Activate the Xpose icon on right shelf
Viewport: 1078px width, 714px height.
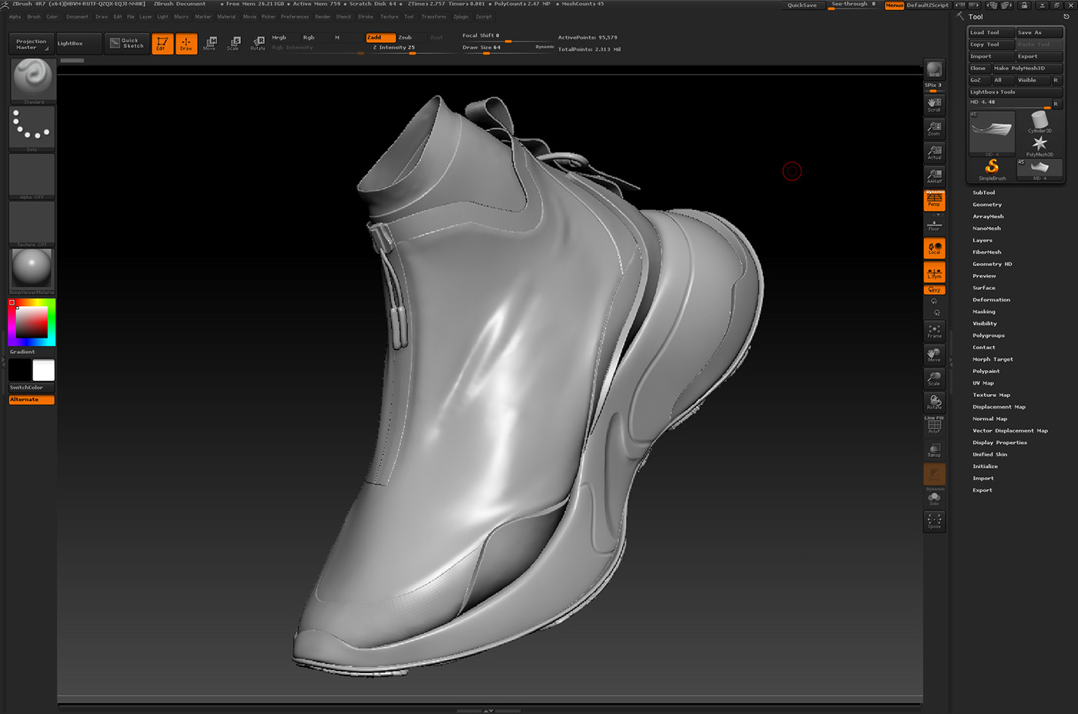pyautogui.click(x=934, y=522)
